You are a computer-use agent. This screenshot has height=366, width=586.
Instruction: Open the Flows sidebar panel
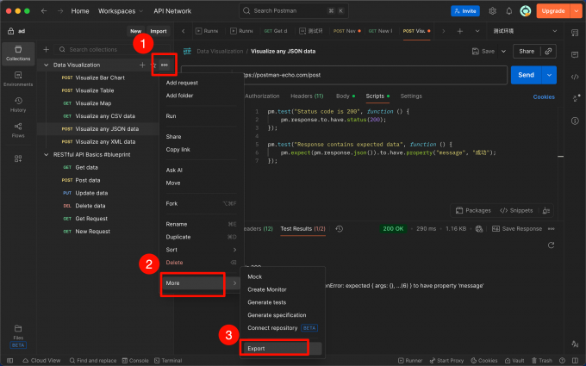pos(18,130)
